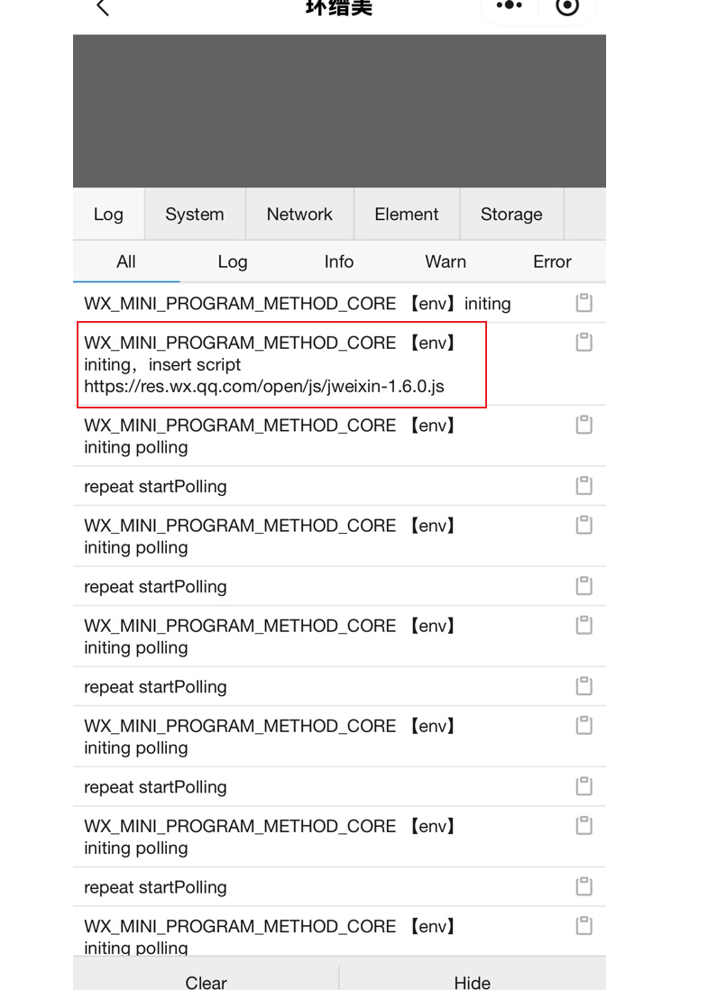Filter logs to Info level
708x990 pixels.
[x=339, y=261]
